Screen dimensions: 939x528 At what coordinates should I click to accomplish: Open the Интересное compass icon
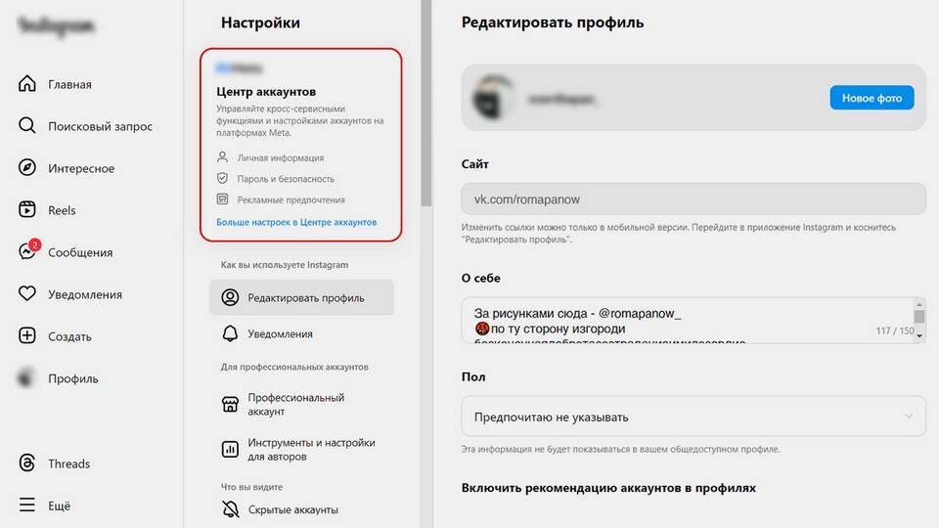point(27,167)
